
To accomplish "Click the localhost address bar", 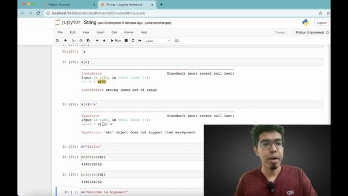I will tap(98, 13).
